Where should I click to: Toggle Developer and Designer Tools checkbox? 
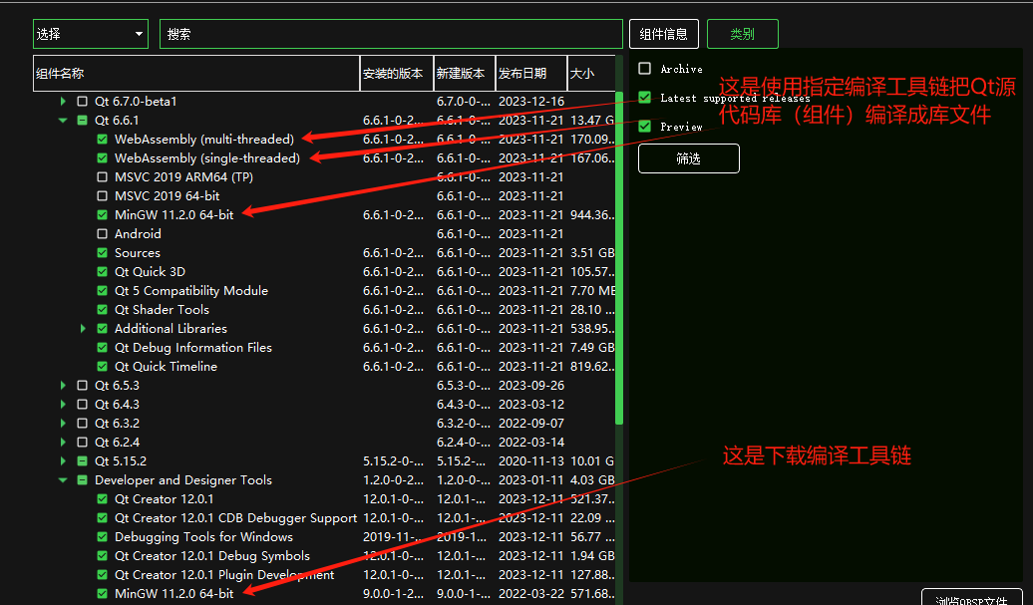pos(83,480)
